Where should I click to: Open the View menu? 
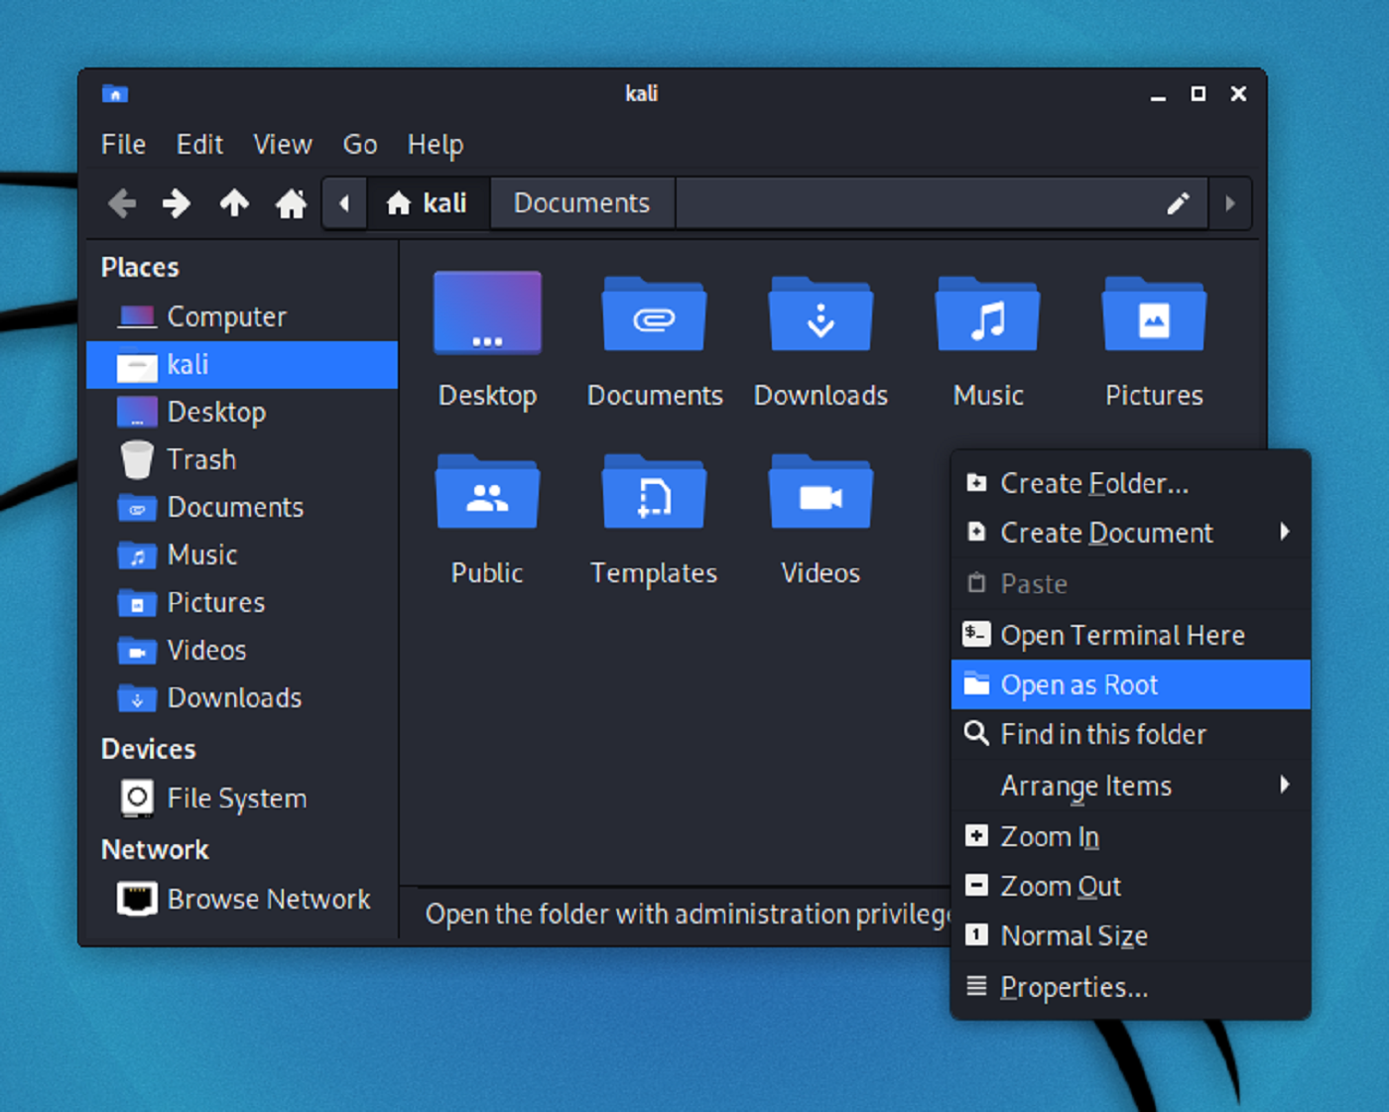tap(282, 145)
